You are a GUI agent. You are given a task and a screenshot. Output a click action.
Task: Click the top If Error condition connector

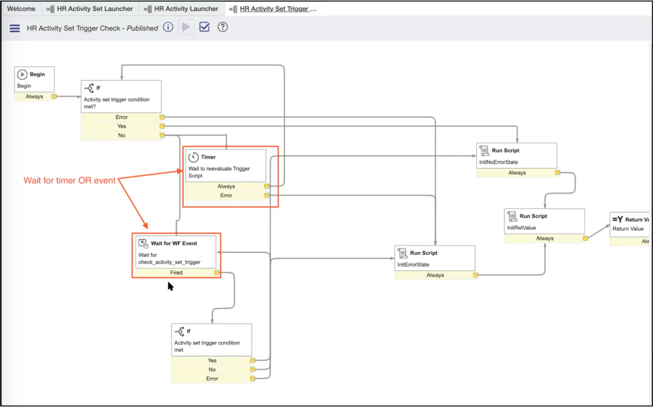click(162, 117)
